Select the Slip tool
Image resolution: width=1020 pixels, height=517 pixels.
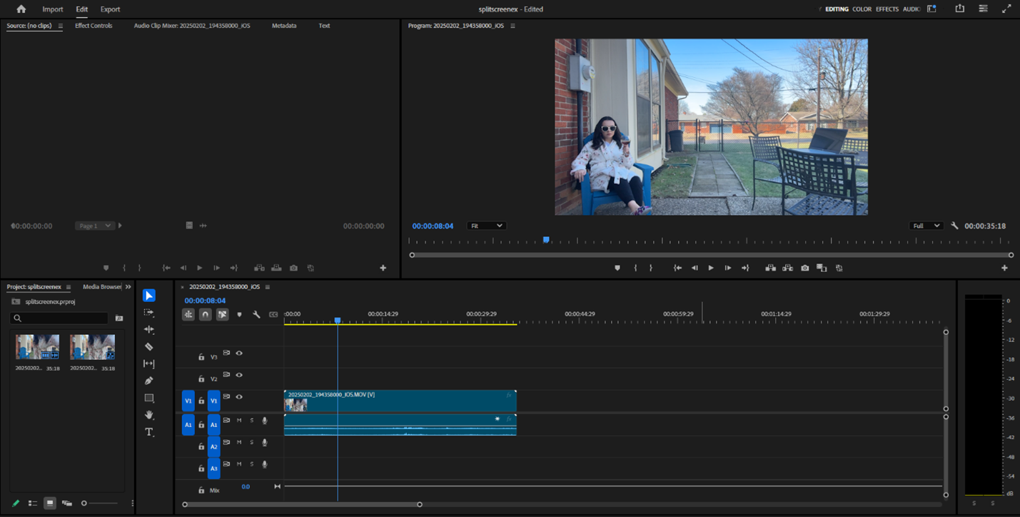(x=148, y=364)
